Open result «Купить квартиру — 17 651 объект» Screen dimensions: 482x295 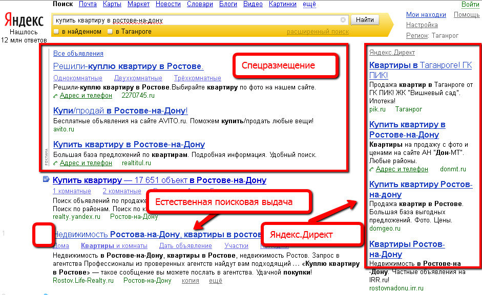(x=159, y=180)
